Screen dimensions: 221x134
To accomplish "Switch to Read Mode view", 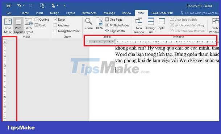I will (8, 26).
